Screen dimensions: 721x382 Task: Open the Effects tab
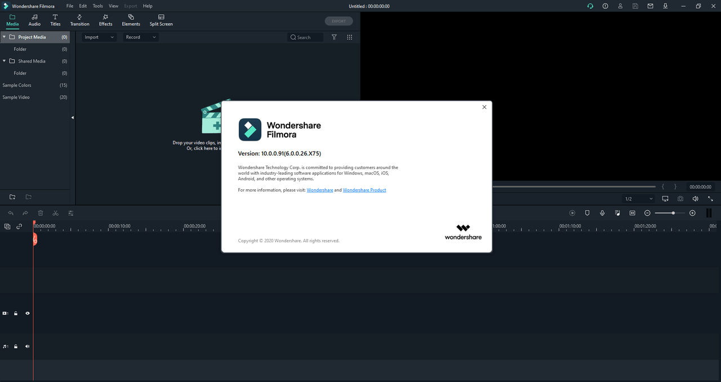pos(105,20)
